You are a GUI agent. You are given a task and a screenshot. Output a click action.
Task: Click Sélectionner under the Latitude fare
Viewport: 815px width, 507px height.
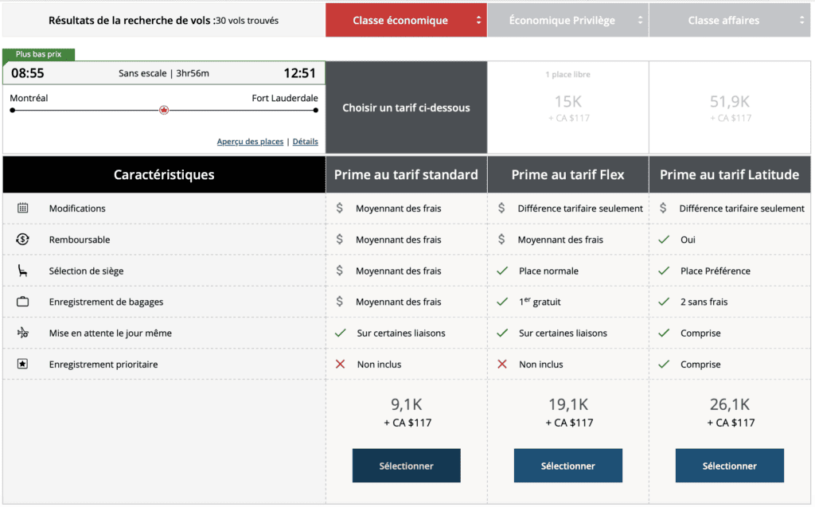click(729, 465)
